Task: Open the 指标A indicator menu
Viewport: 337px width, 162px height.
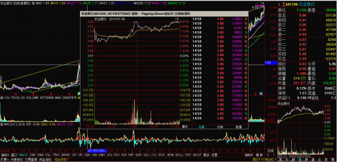Action: [5, 155]
